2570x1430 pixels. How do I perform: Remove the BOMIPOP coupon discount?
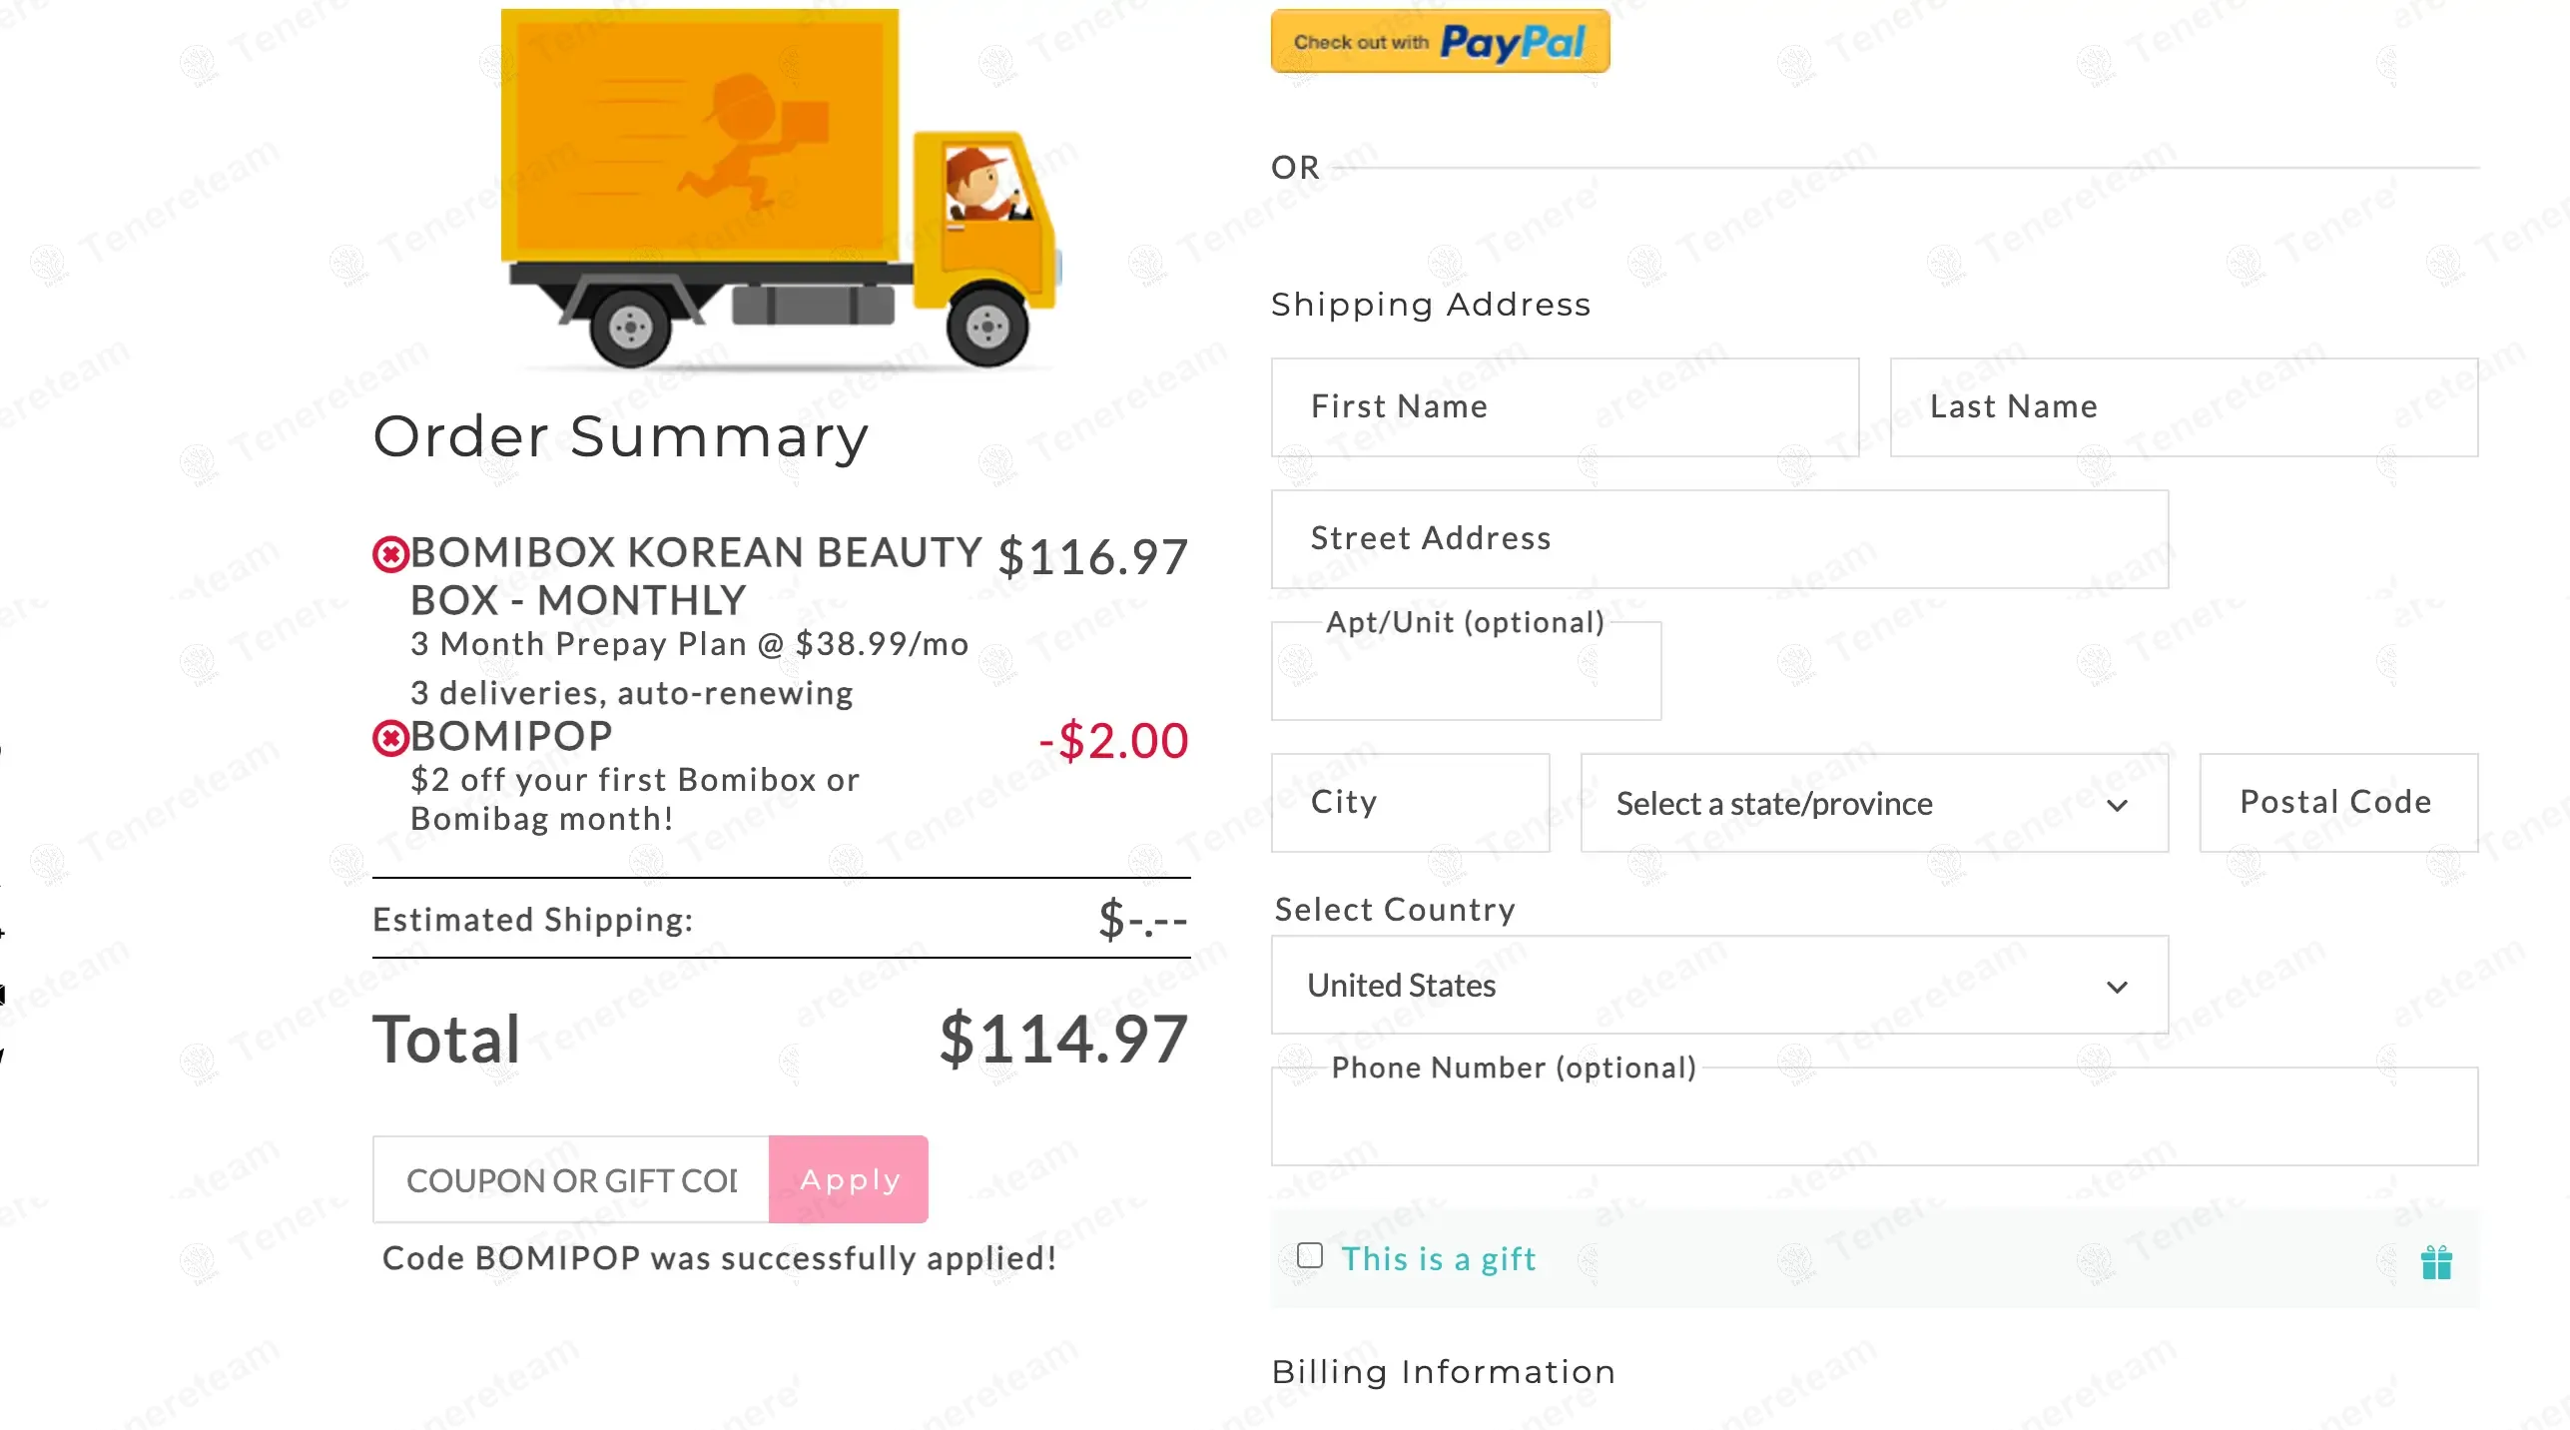click(x=390, y=738)
